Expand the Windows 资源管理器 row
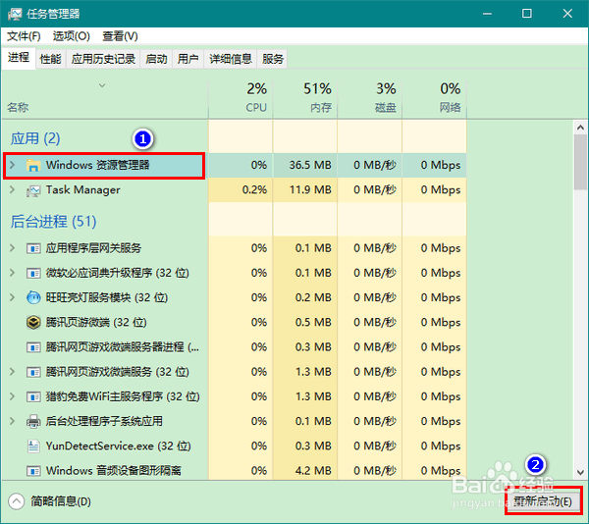This screenshot has width=589, height=524. (x=12, y=165)
